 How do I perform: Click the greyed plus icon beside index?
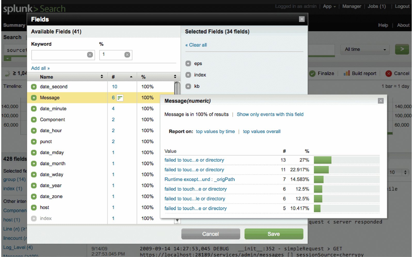(x=34, y=218)
